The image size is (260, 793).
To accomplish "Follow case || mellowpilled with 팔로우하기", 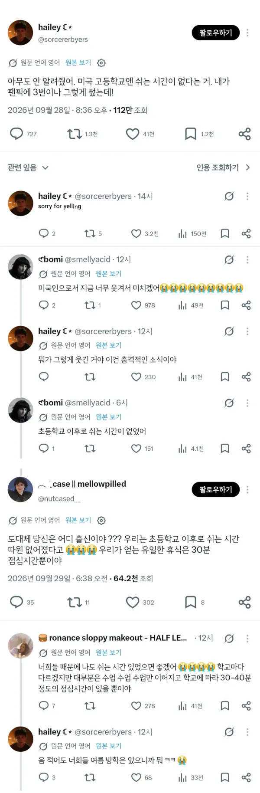I will click(216, 489).
